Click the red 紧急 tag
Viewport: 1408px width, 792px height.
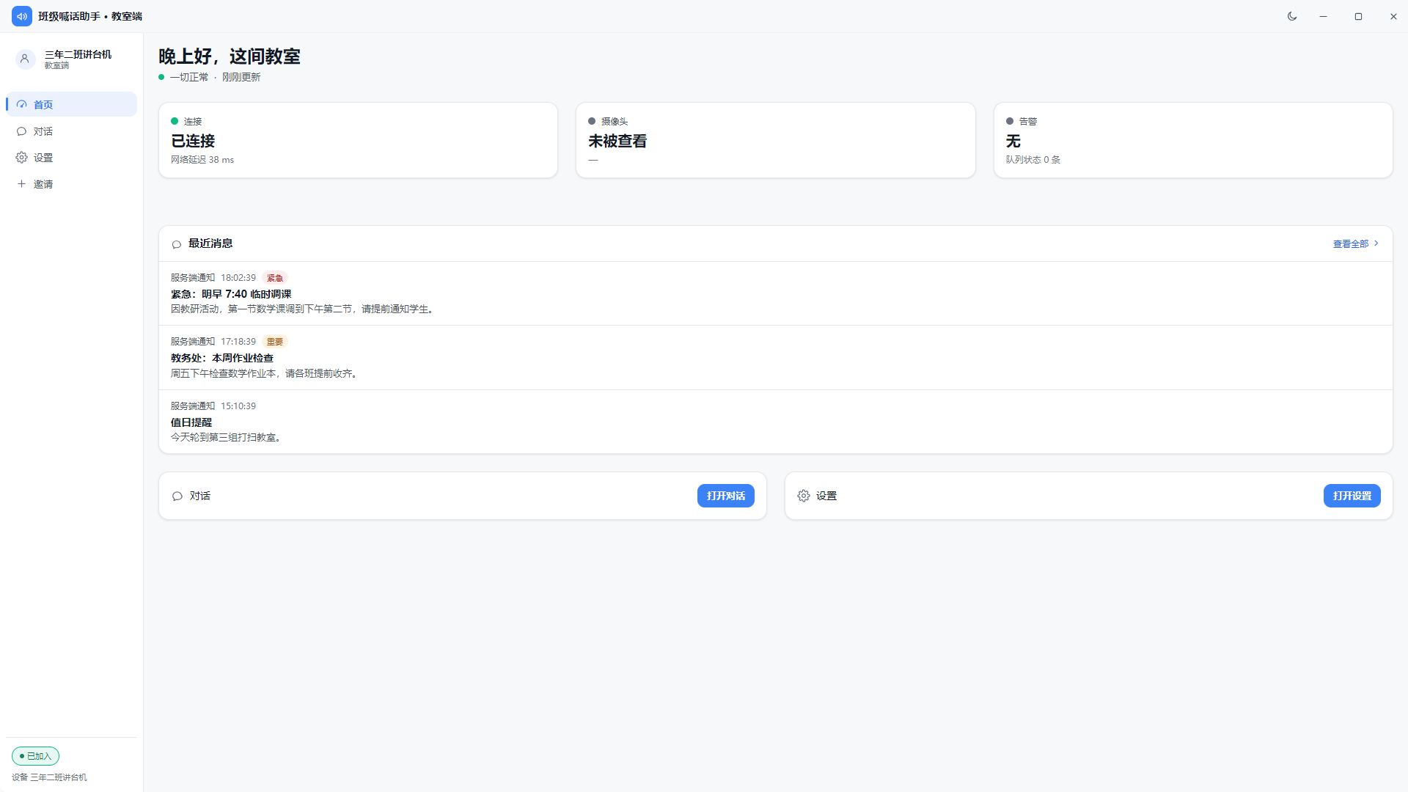coord(275,278)
